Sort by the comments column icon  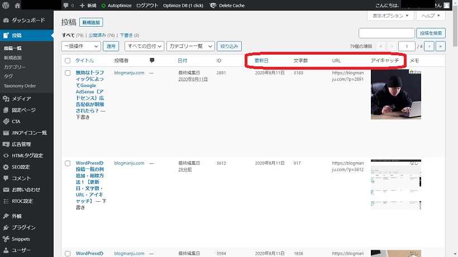tap(152, 60)
